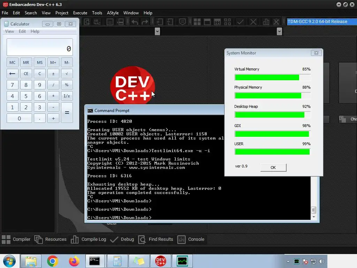Switch to Command Prompt taskbar icon

(94, 261)
